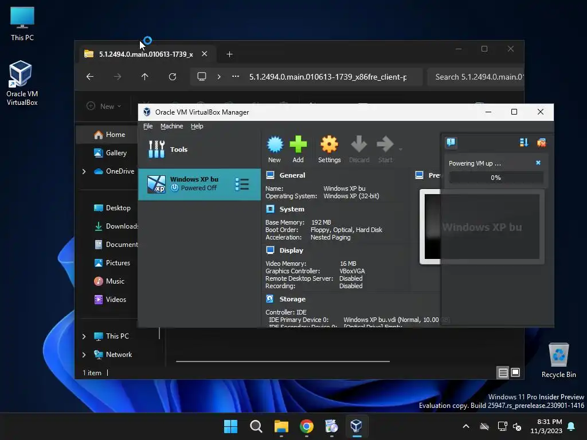Show hidden breadcrumb path via ellipsis

point(236,77)
